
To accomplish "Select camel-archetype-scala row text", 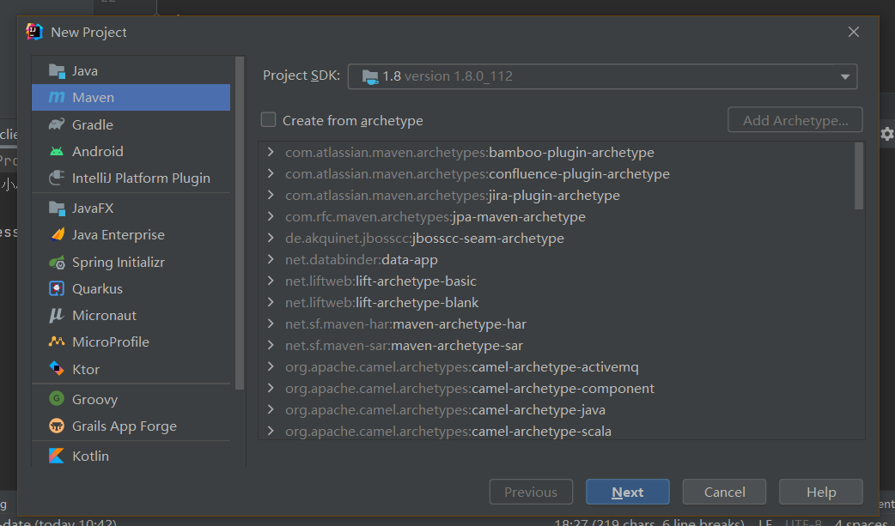I will (448, 432).
